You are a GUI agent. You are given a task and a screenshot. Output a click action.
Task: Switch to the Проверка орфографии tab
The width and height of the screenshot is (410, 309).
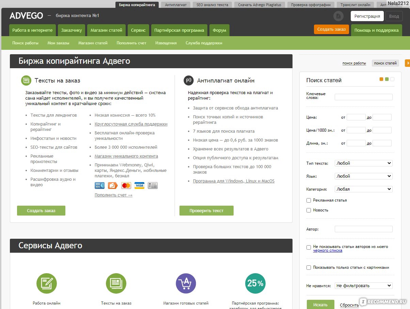point(311,5)
